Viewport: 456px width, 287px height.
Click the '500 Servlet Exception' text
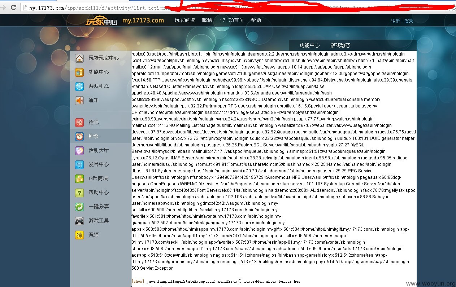click(x=152, y=268)
